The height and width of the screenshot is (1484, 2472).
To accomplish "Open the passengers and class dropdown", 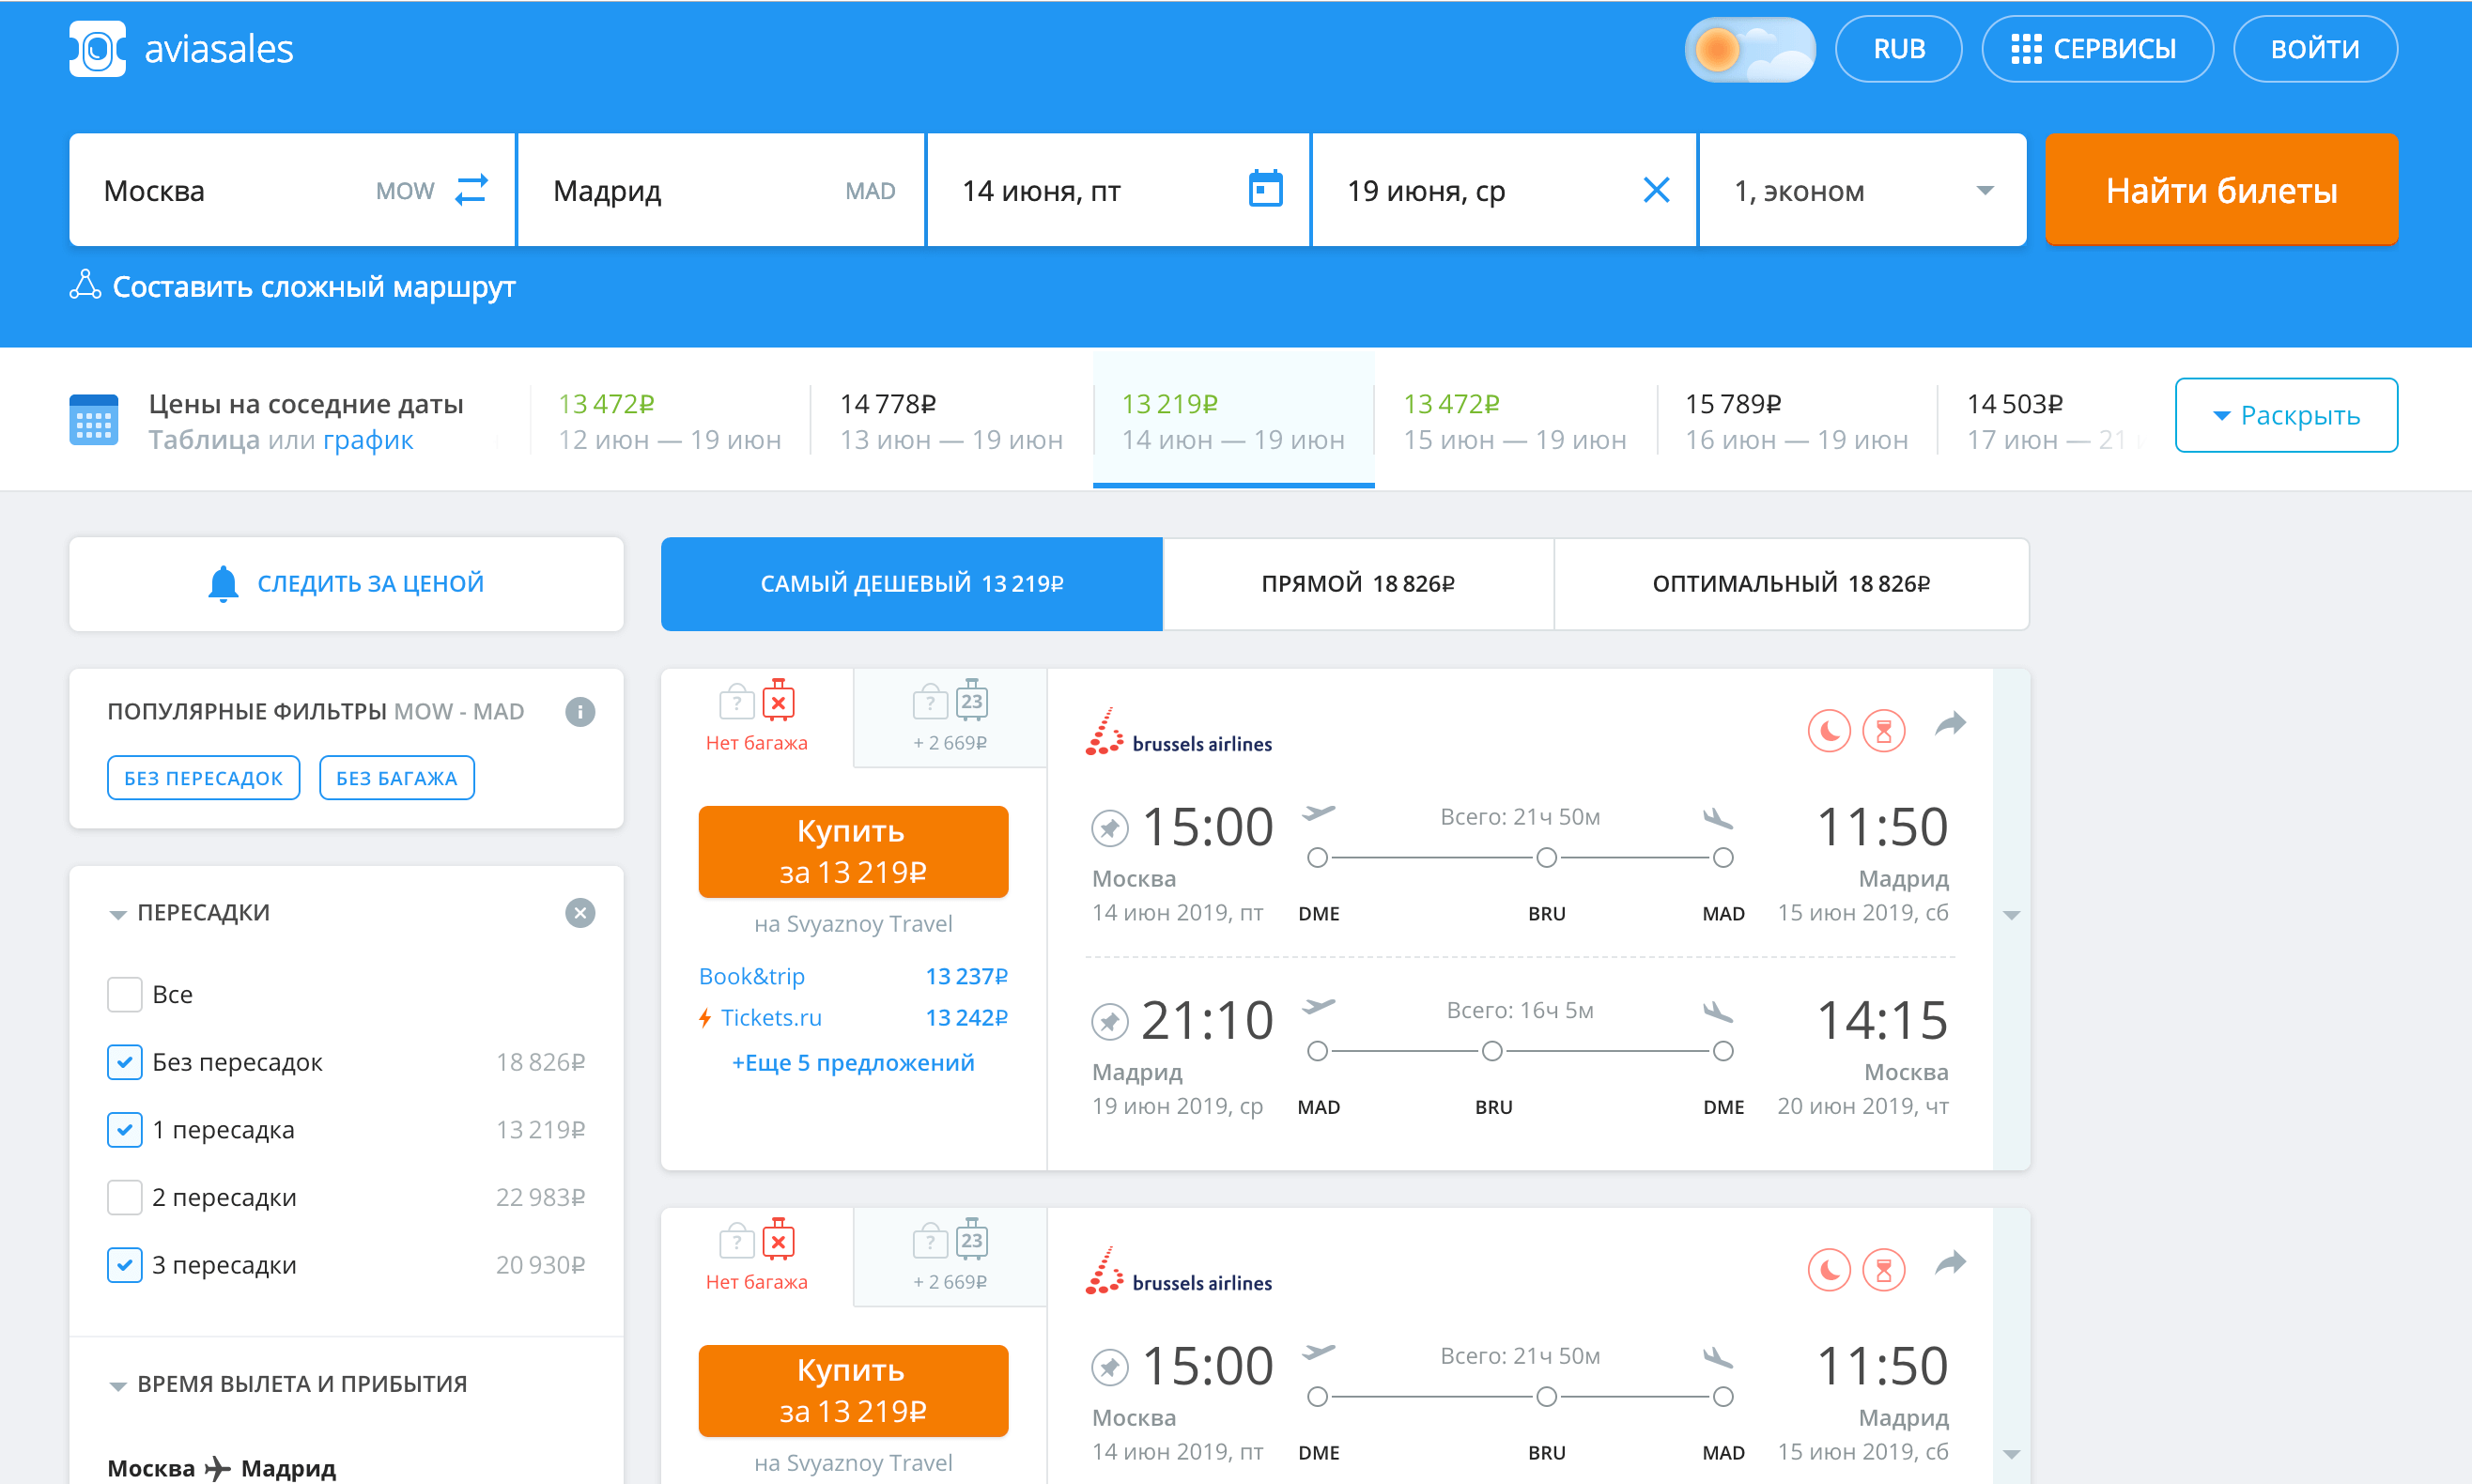I will point(1862,190).
